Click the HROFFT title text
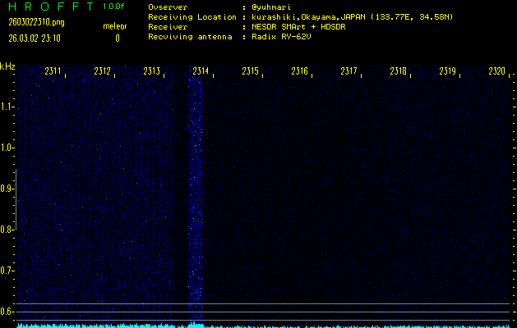The image size is (517, 328). (49, 7)
